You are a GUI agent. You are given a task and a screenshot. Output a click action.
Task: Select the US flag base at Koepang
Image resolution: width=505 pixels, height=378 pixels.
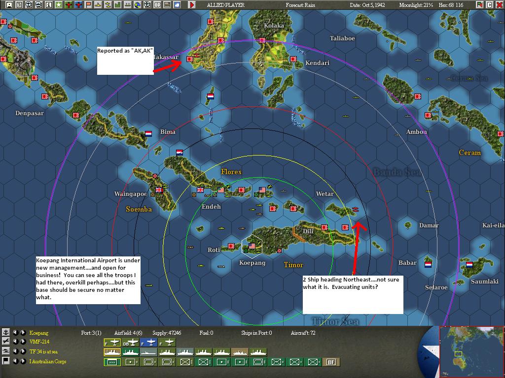pos(252,246)
